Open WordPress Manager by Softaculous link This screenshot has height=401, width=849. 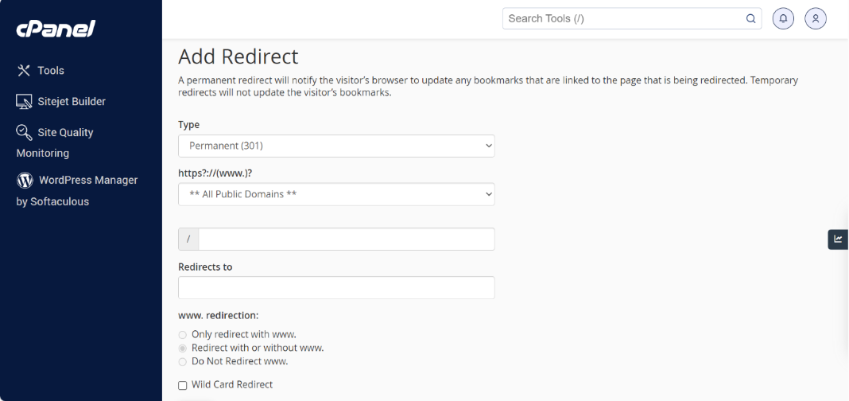point(87,181)
